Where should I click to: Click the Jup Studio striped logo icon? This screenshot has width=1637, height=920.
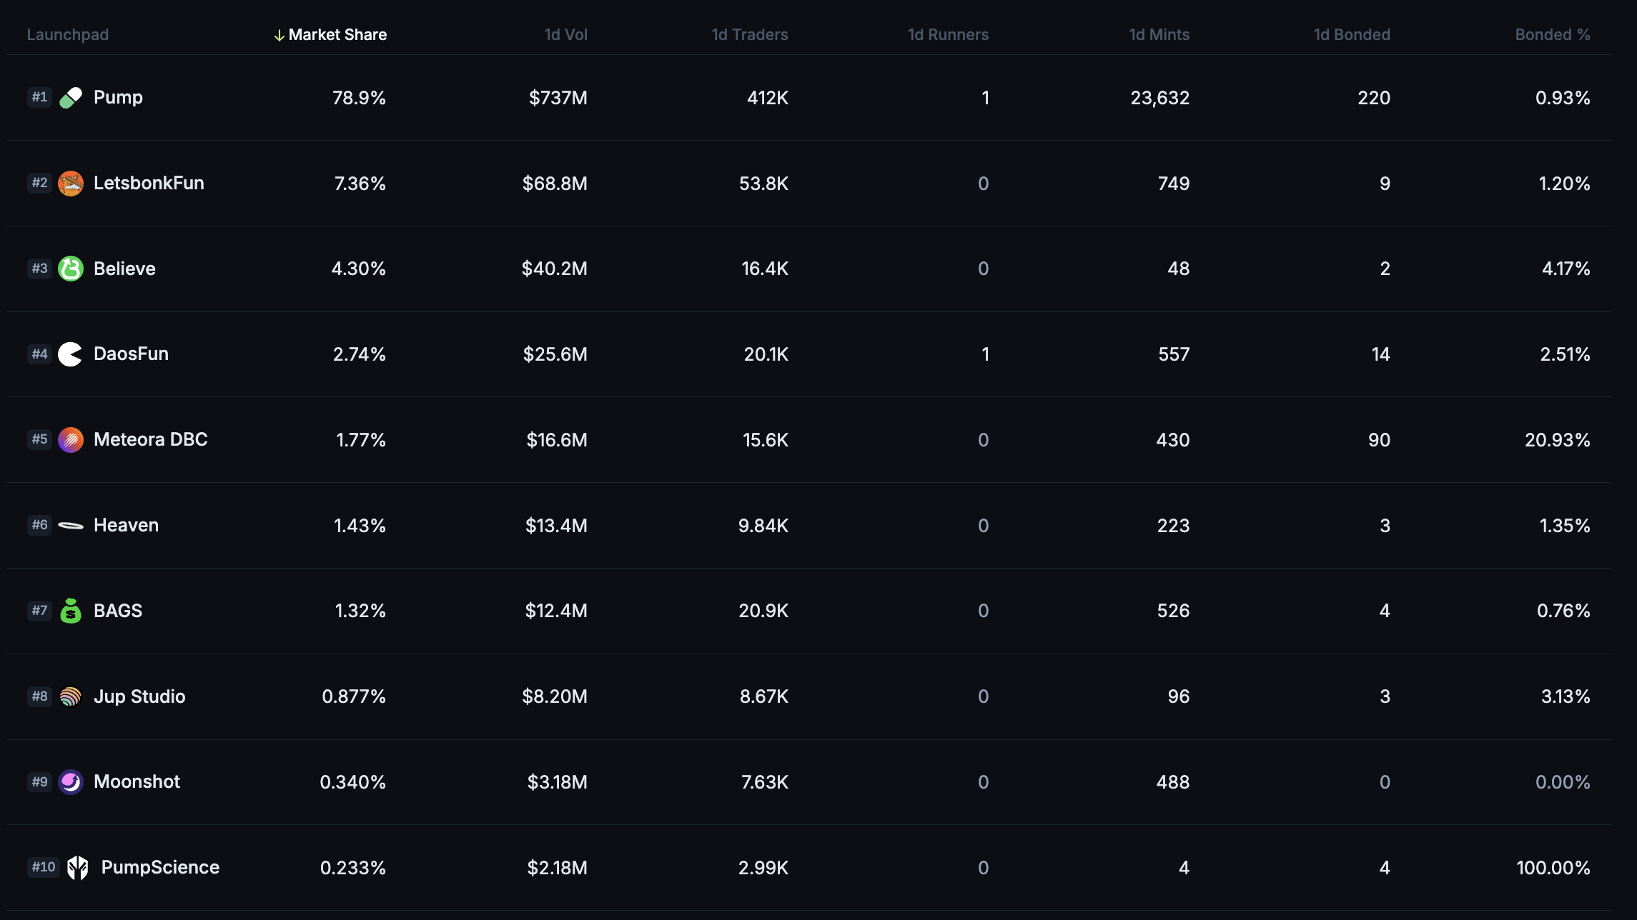click(x=71, y=696)
